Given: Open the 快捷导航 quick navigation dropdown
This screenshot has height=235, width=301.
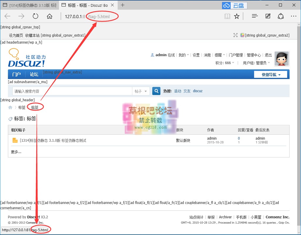Looking at the screenshot, I should (x=270, y=74).
